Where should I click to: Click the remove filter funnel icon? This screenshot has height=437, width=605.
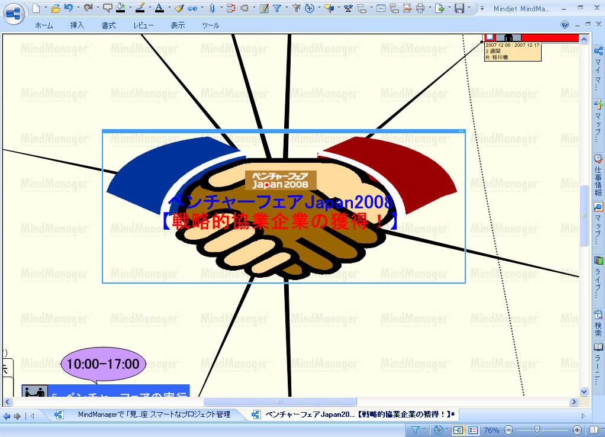coord(297,8)
